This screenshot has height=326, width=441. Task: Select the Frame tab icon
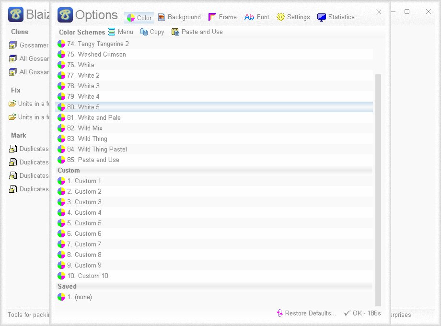[x=212, y=17]
